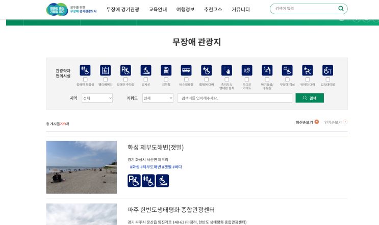Check the 장애인 화장실 checkbox
This screenshot has width=379, height=225.
[85, 79]
